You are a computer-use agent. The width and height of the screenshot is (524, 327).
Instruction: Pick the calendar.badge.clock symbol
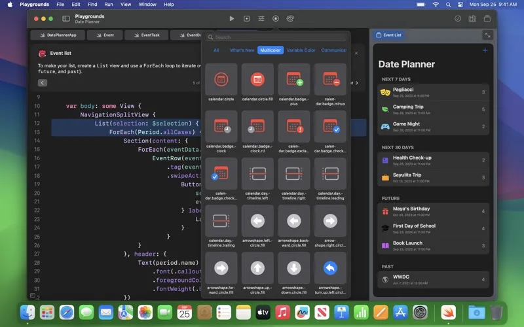[221, 126]
